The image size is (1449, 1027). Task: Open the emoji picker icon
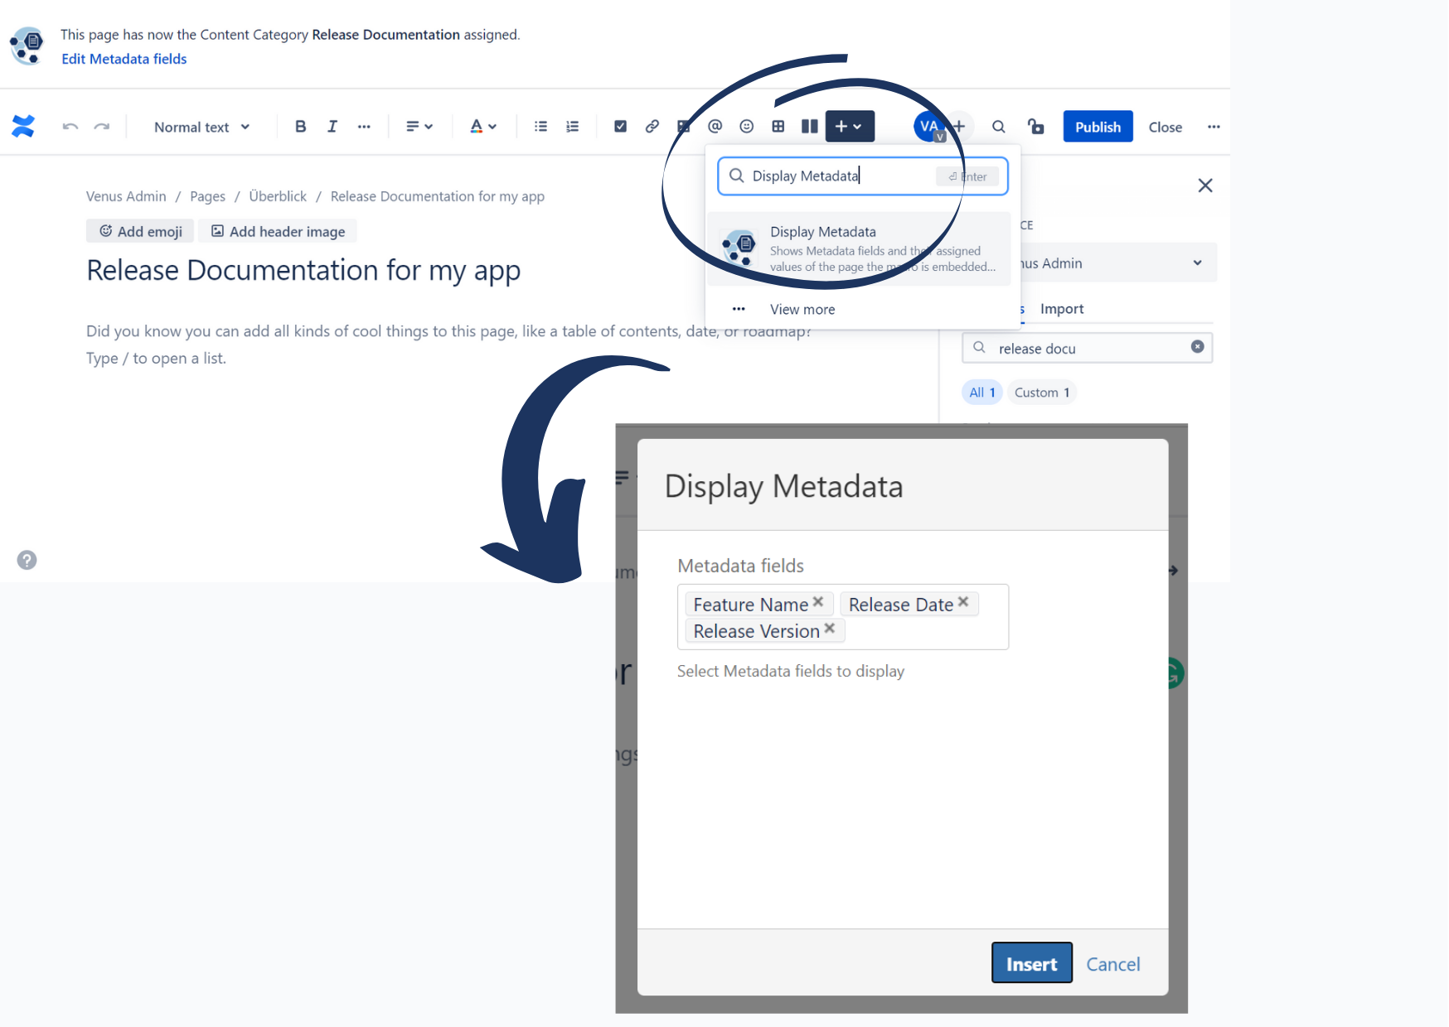[746, 127]
